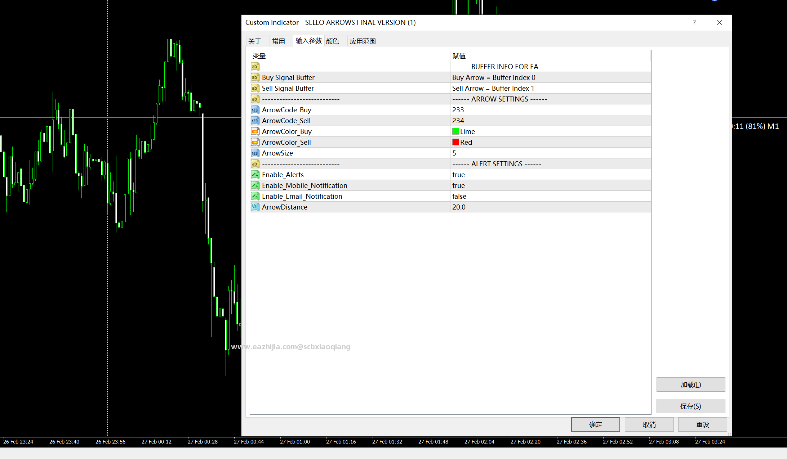787x459 pixels.
Task: Select the ArrowDistance variable name
Action: [x=285, y=207]
